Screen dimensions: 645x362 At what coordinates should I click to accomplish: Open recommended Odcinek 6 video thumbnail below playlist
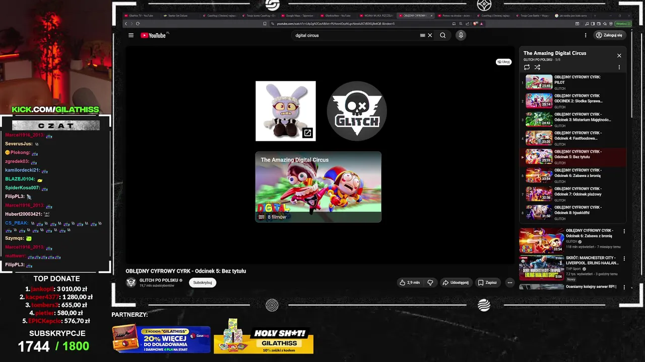pos(542,240)
